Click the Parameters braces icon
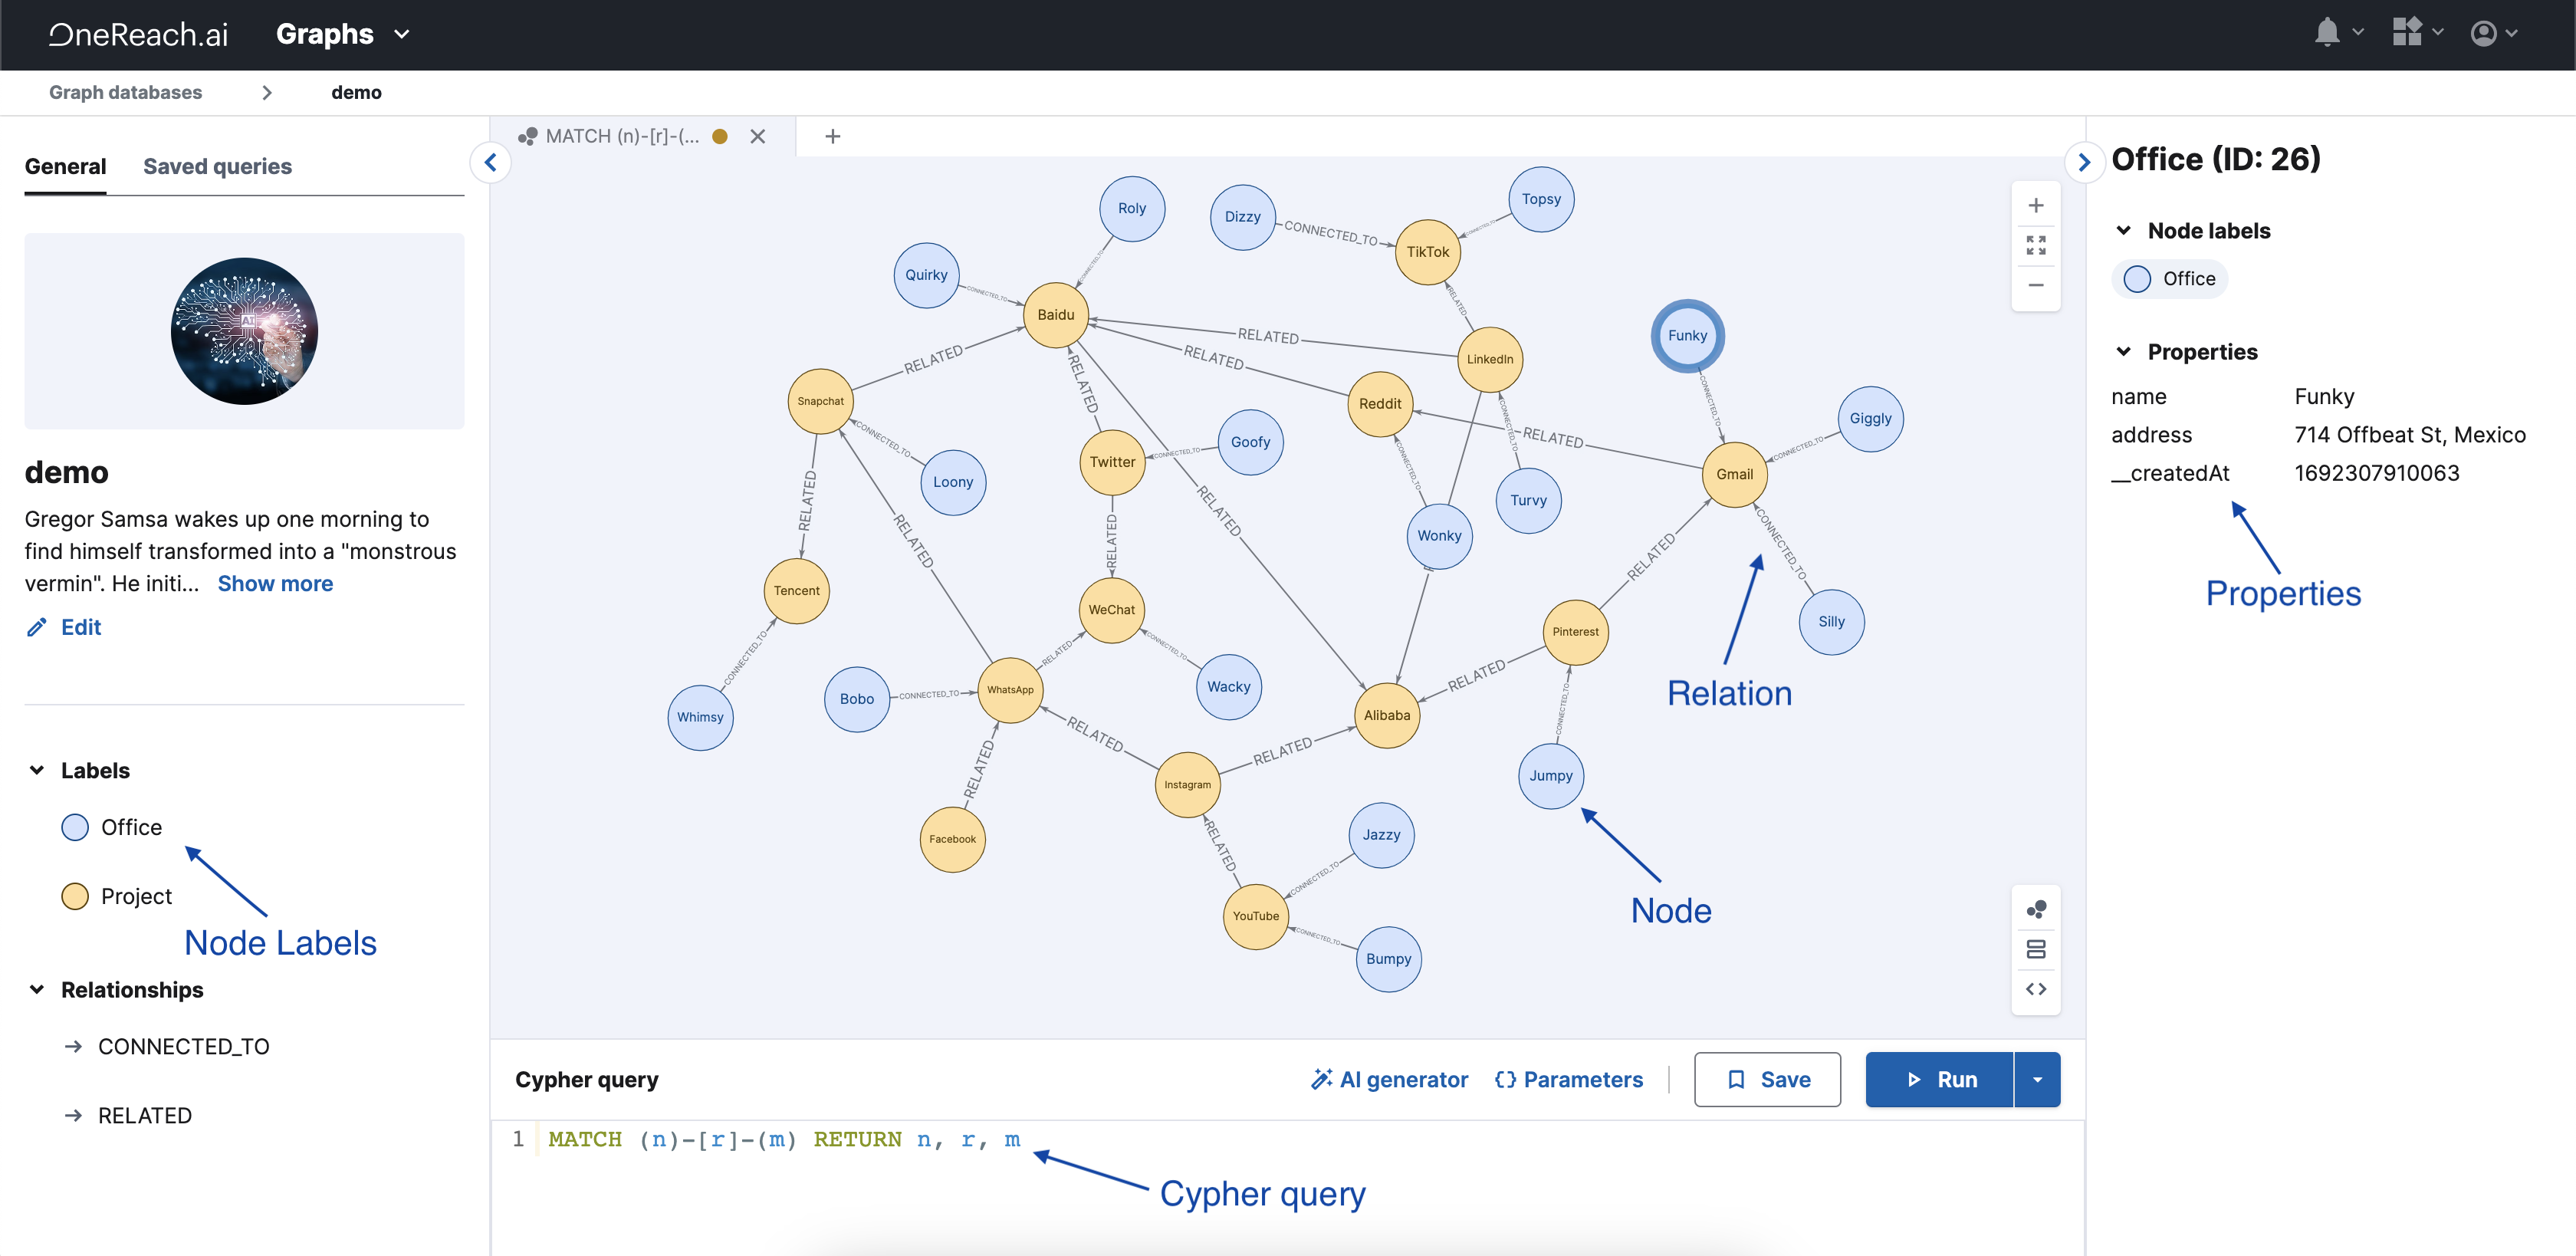Screen dimensions: 2576x1256 [1505, 1079]
